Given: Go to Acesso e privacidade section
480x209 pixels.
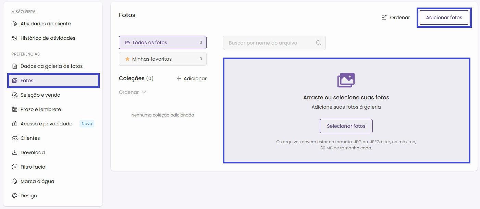Looking at the screenshot, I should pos(46,124).
